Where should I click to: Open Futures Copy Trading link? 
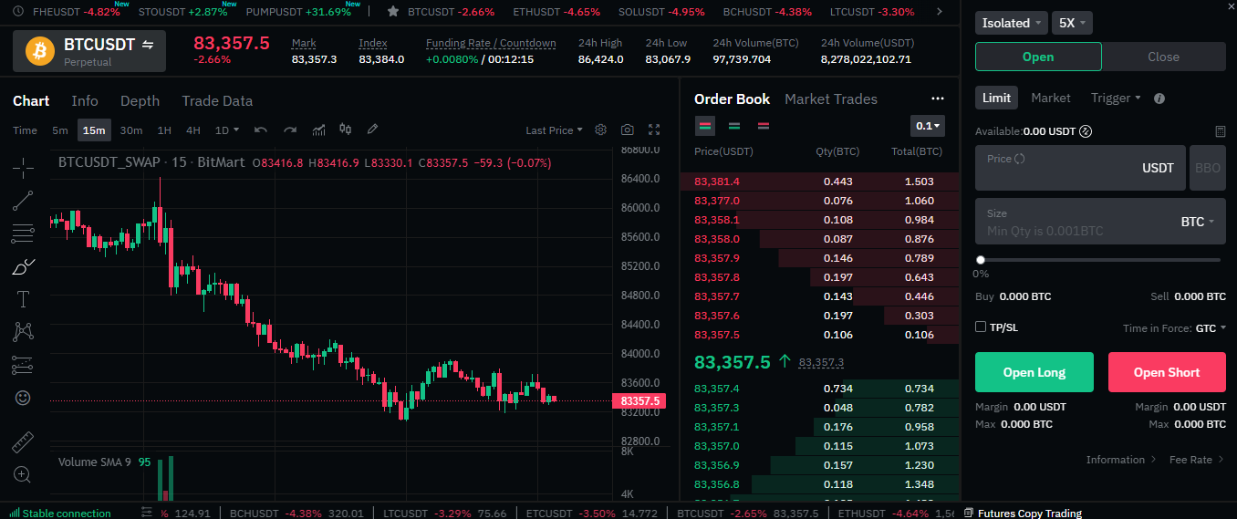1023,513
